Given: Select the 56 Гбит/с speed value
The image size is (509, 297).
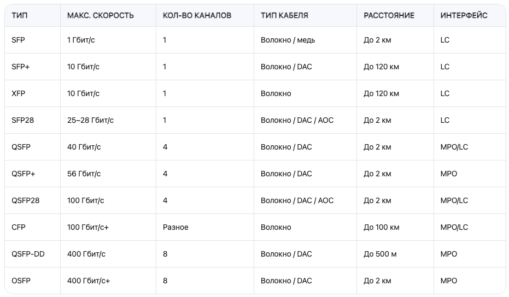Looking at the screenshot, I should point(84,174).
